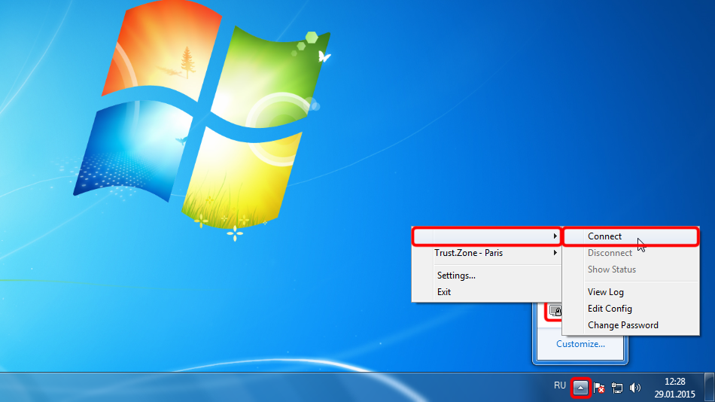Viewport: 715px width, 402px height.
Task: Click the Show desktop button strip
Action: click(x=710, y=388)
